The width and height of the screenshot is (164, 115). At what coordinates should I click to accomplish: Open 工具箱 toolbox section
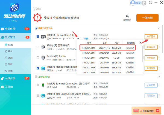16,87
